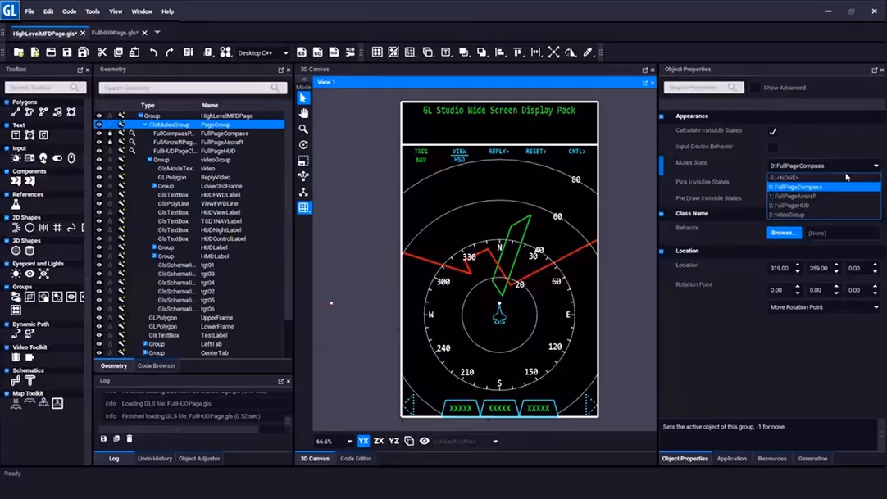Collapse the Polygons toolbox section
Screen dimensions: 887x499
click(x=7, y=102)
